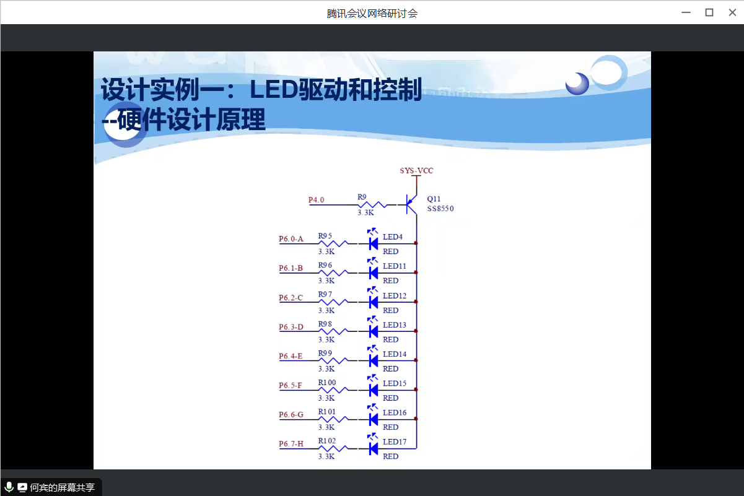
Task: Click the RED text under LED4
Action: pyautogui.click(x=390, y=252)
